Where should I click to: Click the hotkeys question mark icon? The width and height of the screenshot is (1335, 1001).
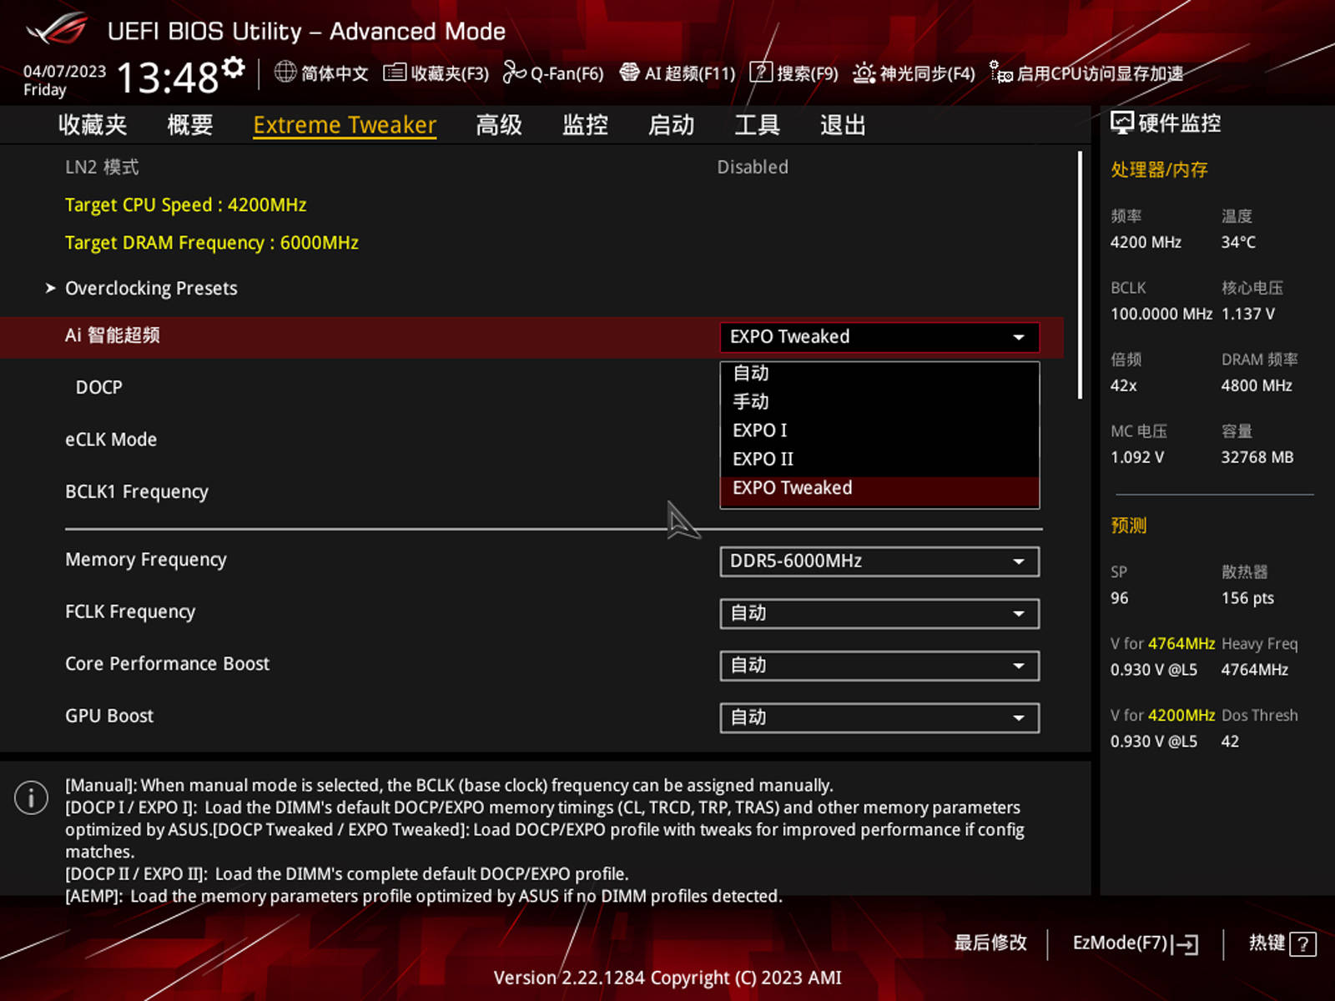[x=1302, y=944]
